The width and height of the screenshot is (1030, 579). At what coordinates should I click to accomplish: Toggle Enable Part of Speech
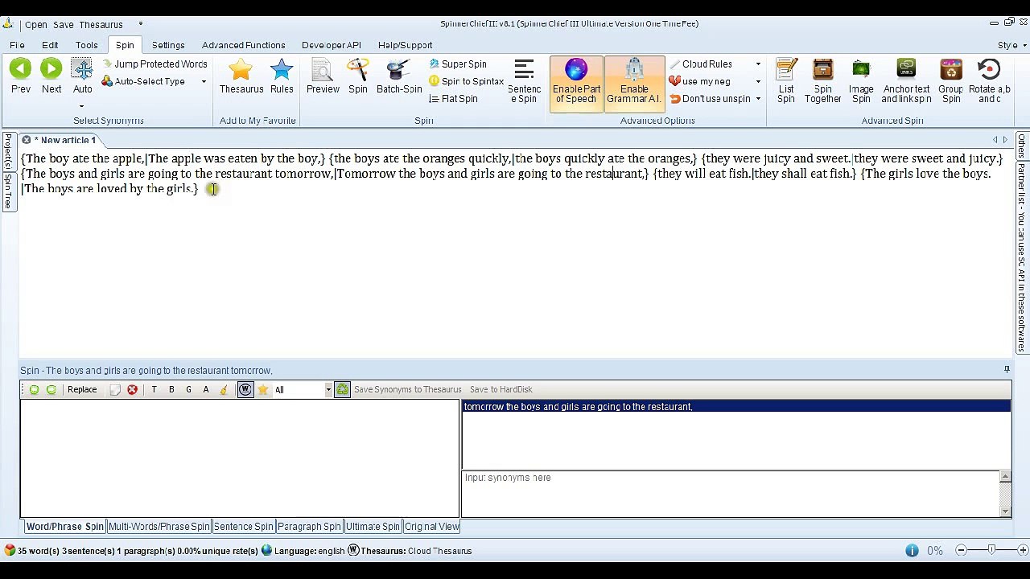(576, 83)
